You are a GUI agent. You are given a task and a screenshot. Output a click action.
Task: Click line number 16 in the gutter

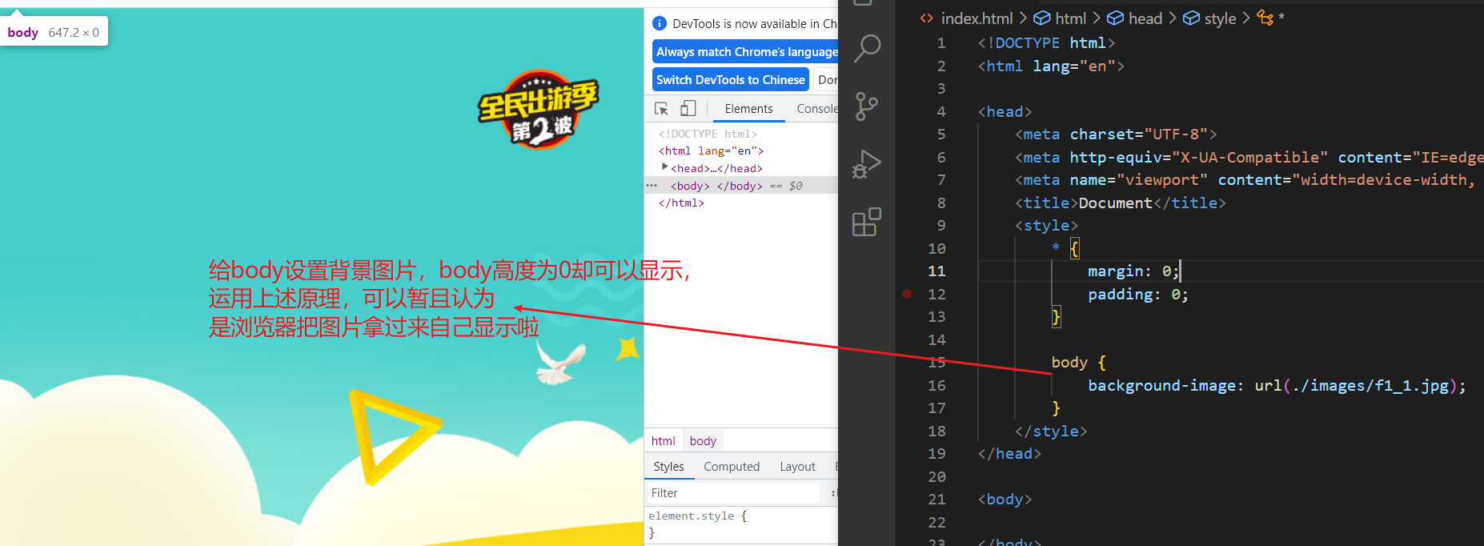(x=937, y=386)
